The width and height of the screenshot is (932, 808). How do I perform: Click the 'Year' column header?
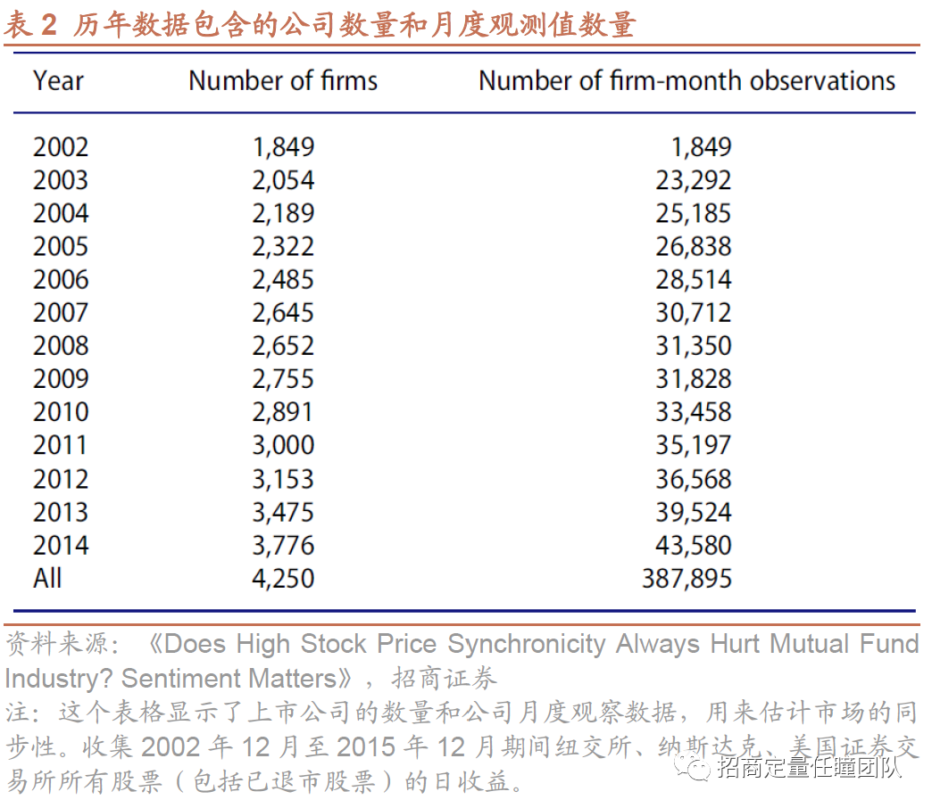click(58, 81)
